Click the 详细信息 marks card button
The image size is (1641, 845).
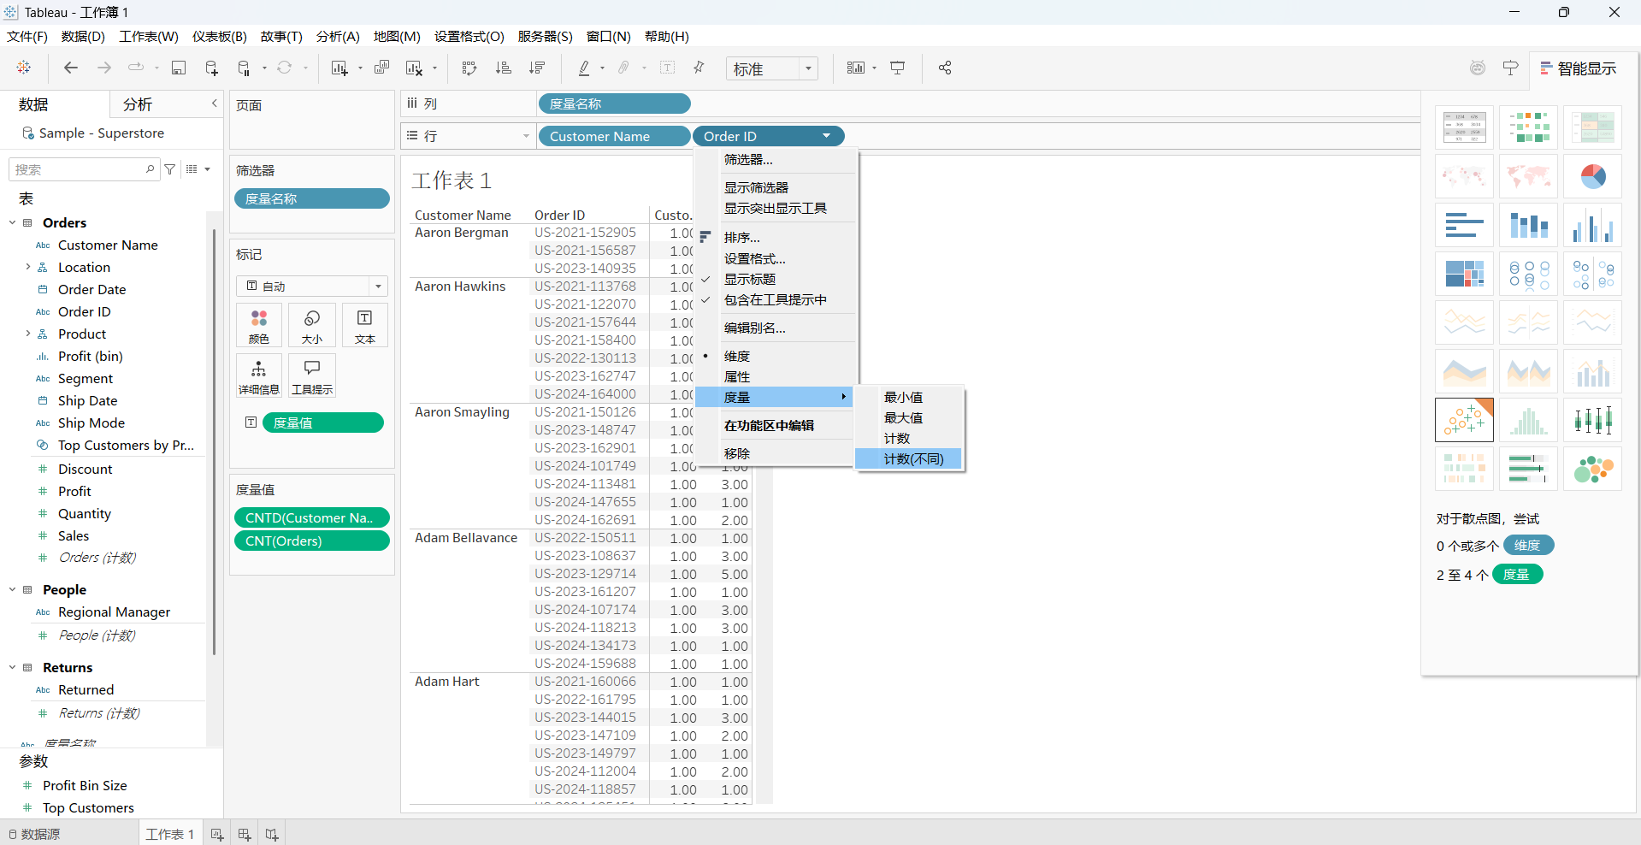(259, 376)
